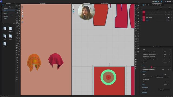
Task: Toggle the Bond on/off switch
Action: (165, 74)
